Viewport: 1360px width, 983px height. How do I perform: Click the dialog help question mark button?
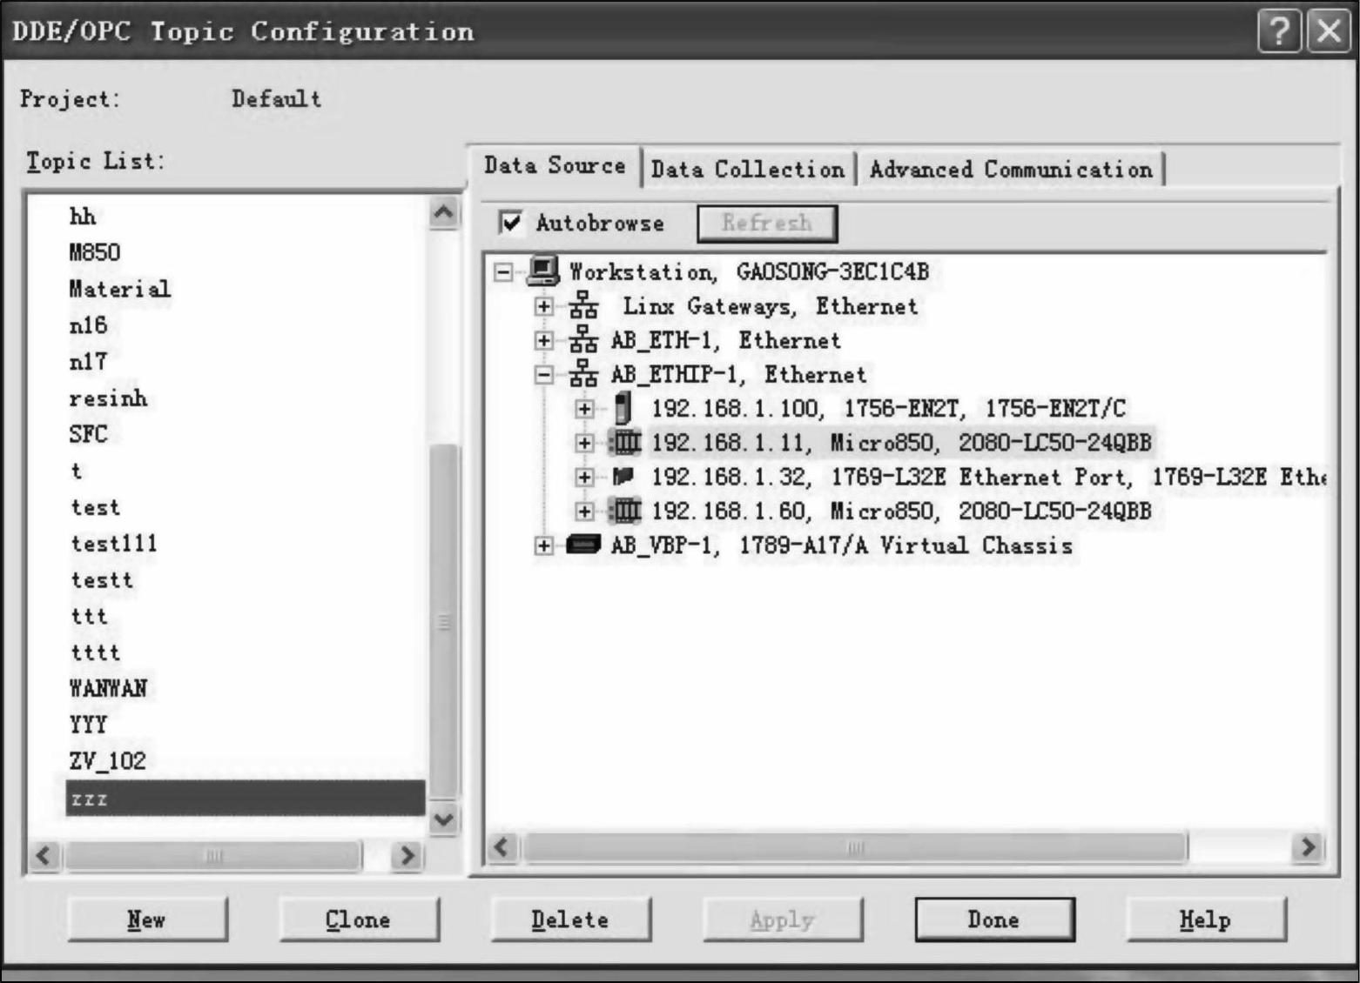pyautogui.click(x=1279, y=32)
